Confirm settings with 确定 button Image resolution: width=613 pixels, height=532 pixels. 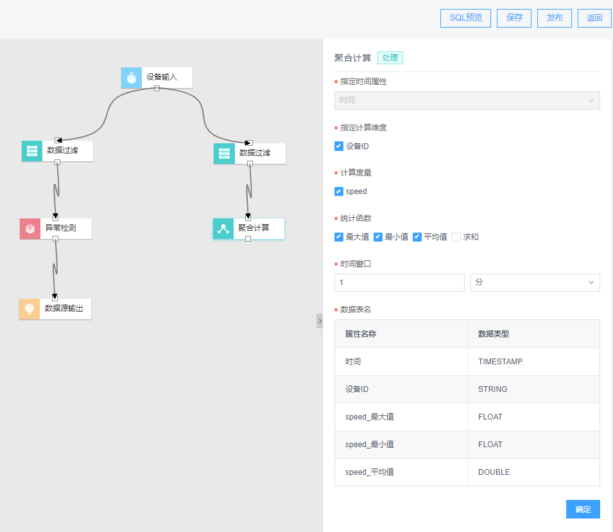point(583,510)
